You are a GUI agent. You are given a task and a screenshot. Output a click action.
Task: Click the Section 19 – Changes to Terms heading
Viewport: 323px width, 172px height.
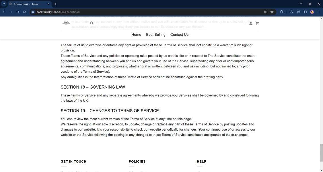(x=110, y=111)
